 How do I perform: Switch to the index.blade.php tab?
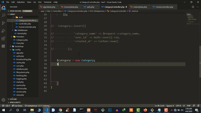tap(140, 7)
